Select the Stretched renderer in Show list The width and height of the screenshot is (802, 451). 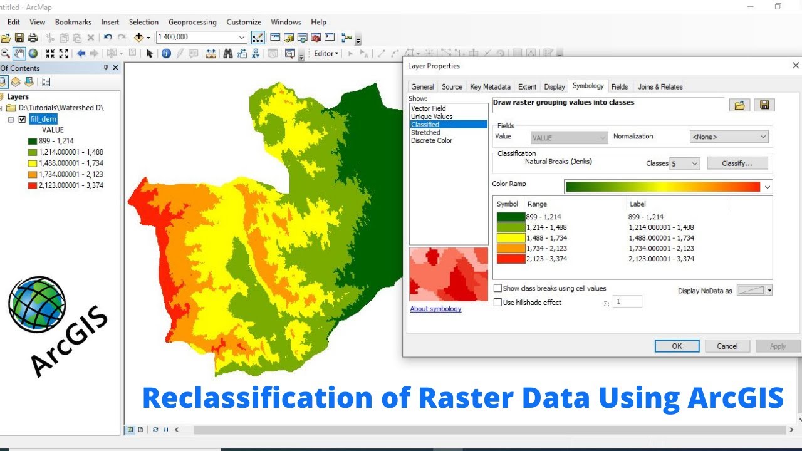click(x=425, y=132)
